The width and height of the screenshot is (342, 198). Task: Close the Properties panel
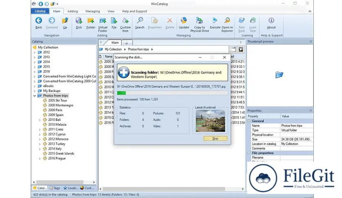click(x=310, y=110)
